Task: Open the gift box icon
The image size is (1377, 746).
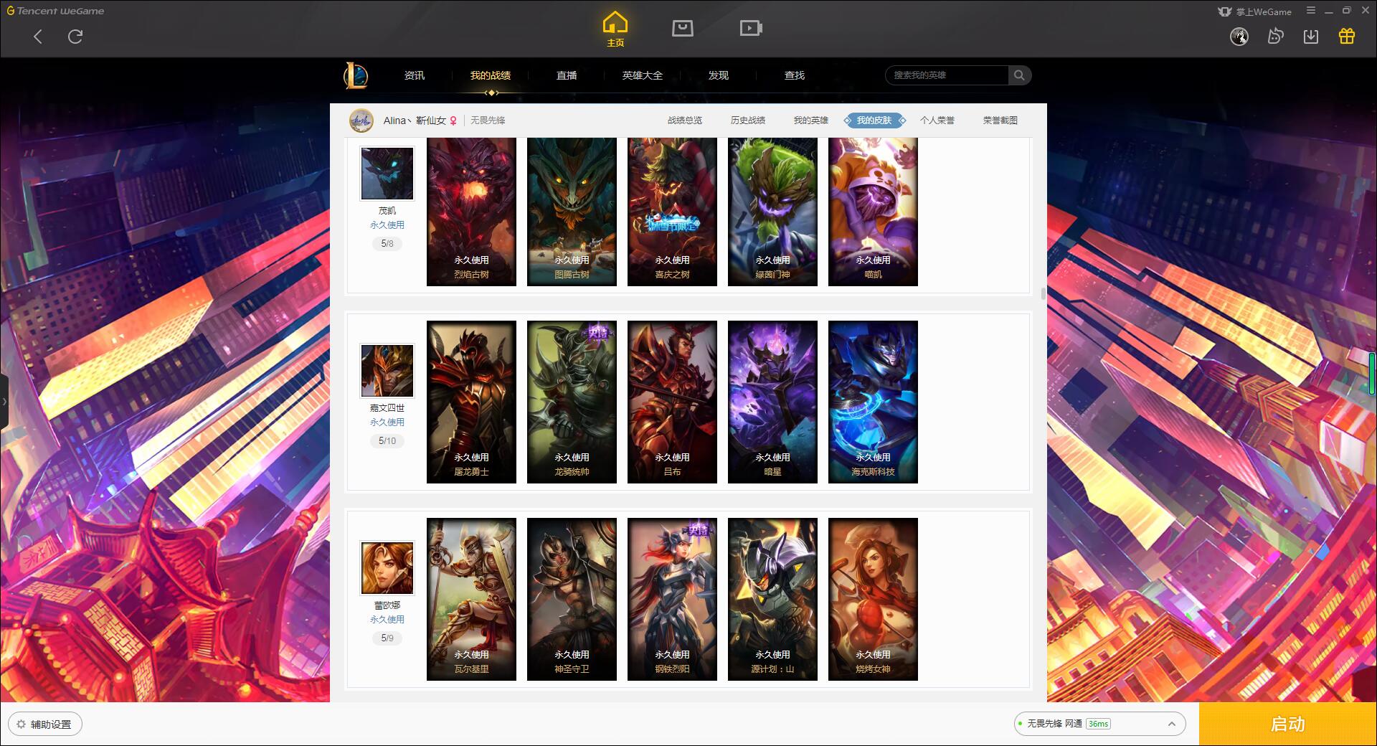Action: pyautogui.click(x=1347, y=37)
